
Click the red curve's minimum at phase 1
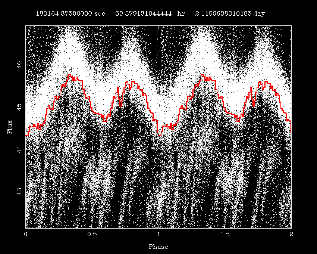pyautogui.click(x=158, y=135)
